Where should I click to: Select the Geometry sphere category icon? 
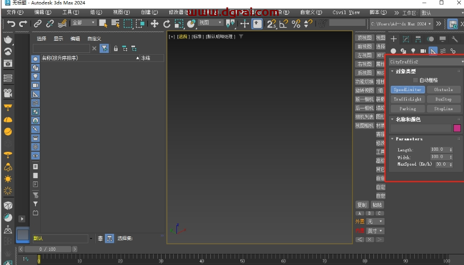[393, 51]
